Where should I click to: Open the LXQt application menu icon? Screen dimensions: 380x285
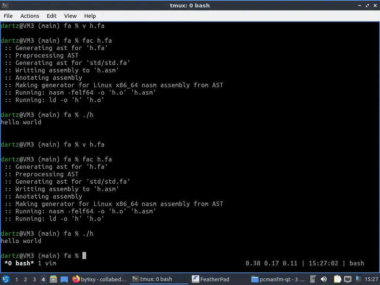[x=6, y=279]
